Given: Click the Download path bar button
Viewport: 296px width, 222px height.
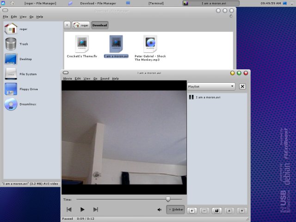Looking at the screenshot, I should coord(100,25).
